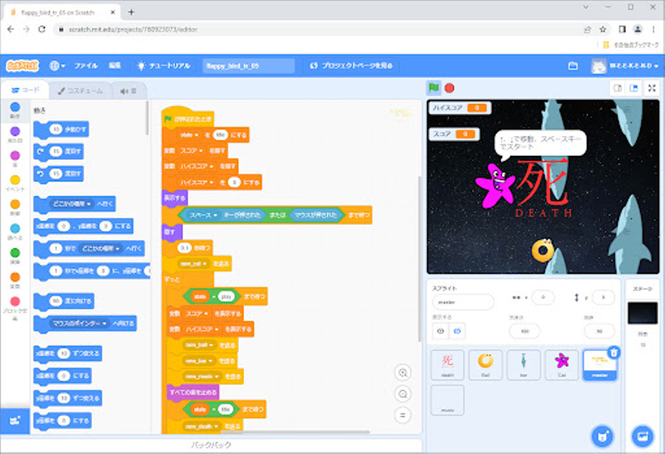Open the new_death broadcast dropdown
This screenshot has width=665, height=454.
tap(201, 426)
